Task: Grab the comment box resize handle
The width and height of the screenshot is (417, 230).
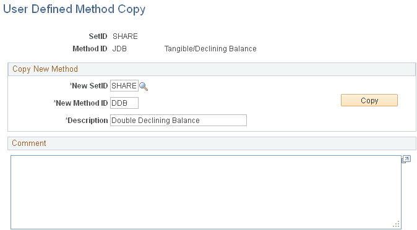Action: (396, 224)
